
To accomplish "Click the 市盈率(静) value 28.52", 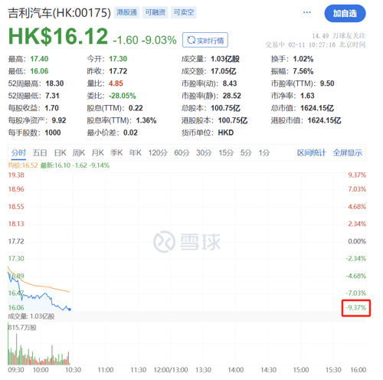I will click(x=232, y=96).
